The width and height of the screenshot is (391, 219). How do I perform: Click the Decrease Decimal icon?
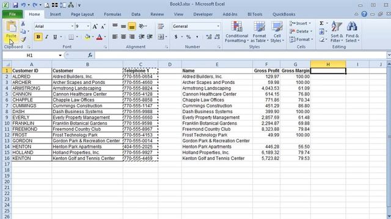pos(217,37)
